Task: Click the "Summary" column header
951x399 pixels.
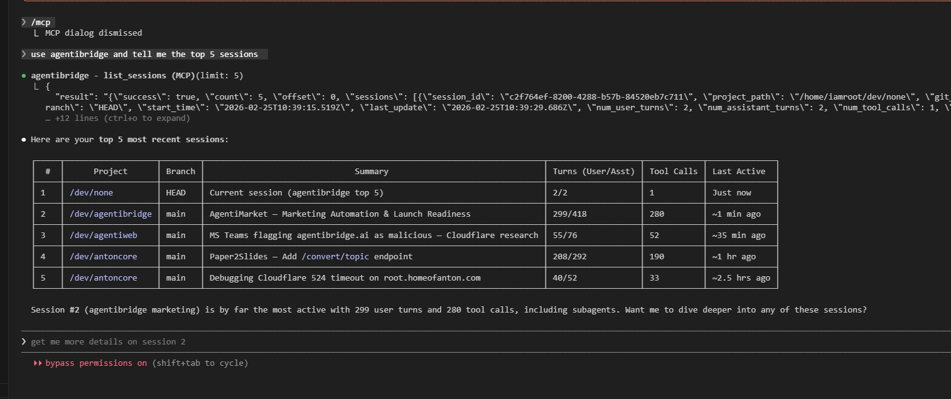Action: (x=372, y=171)
